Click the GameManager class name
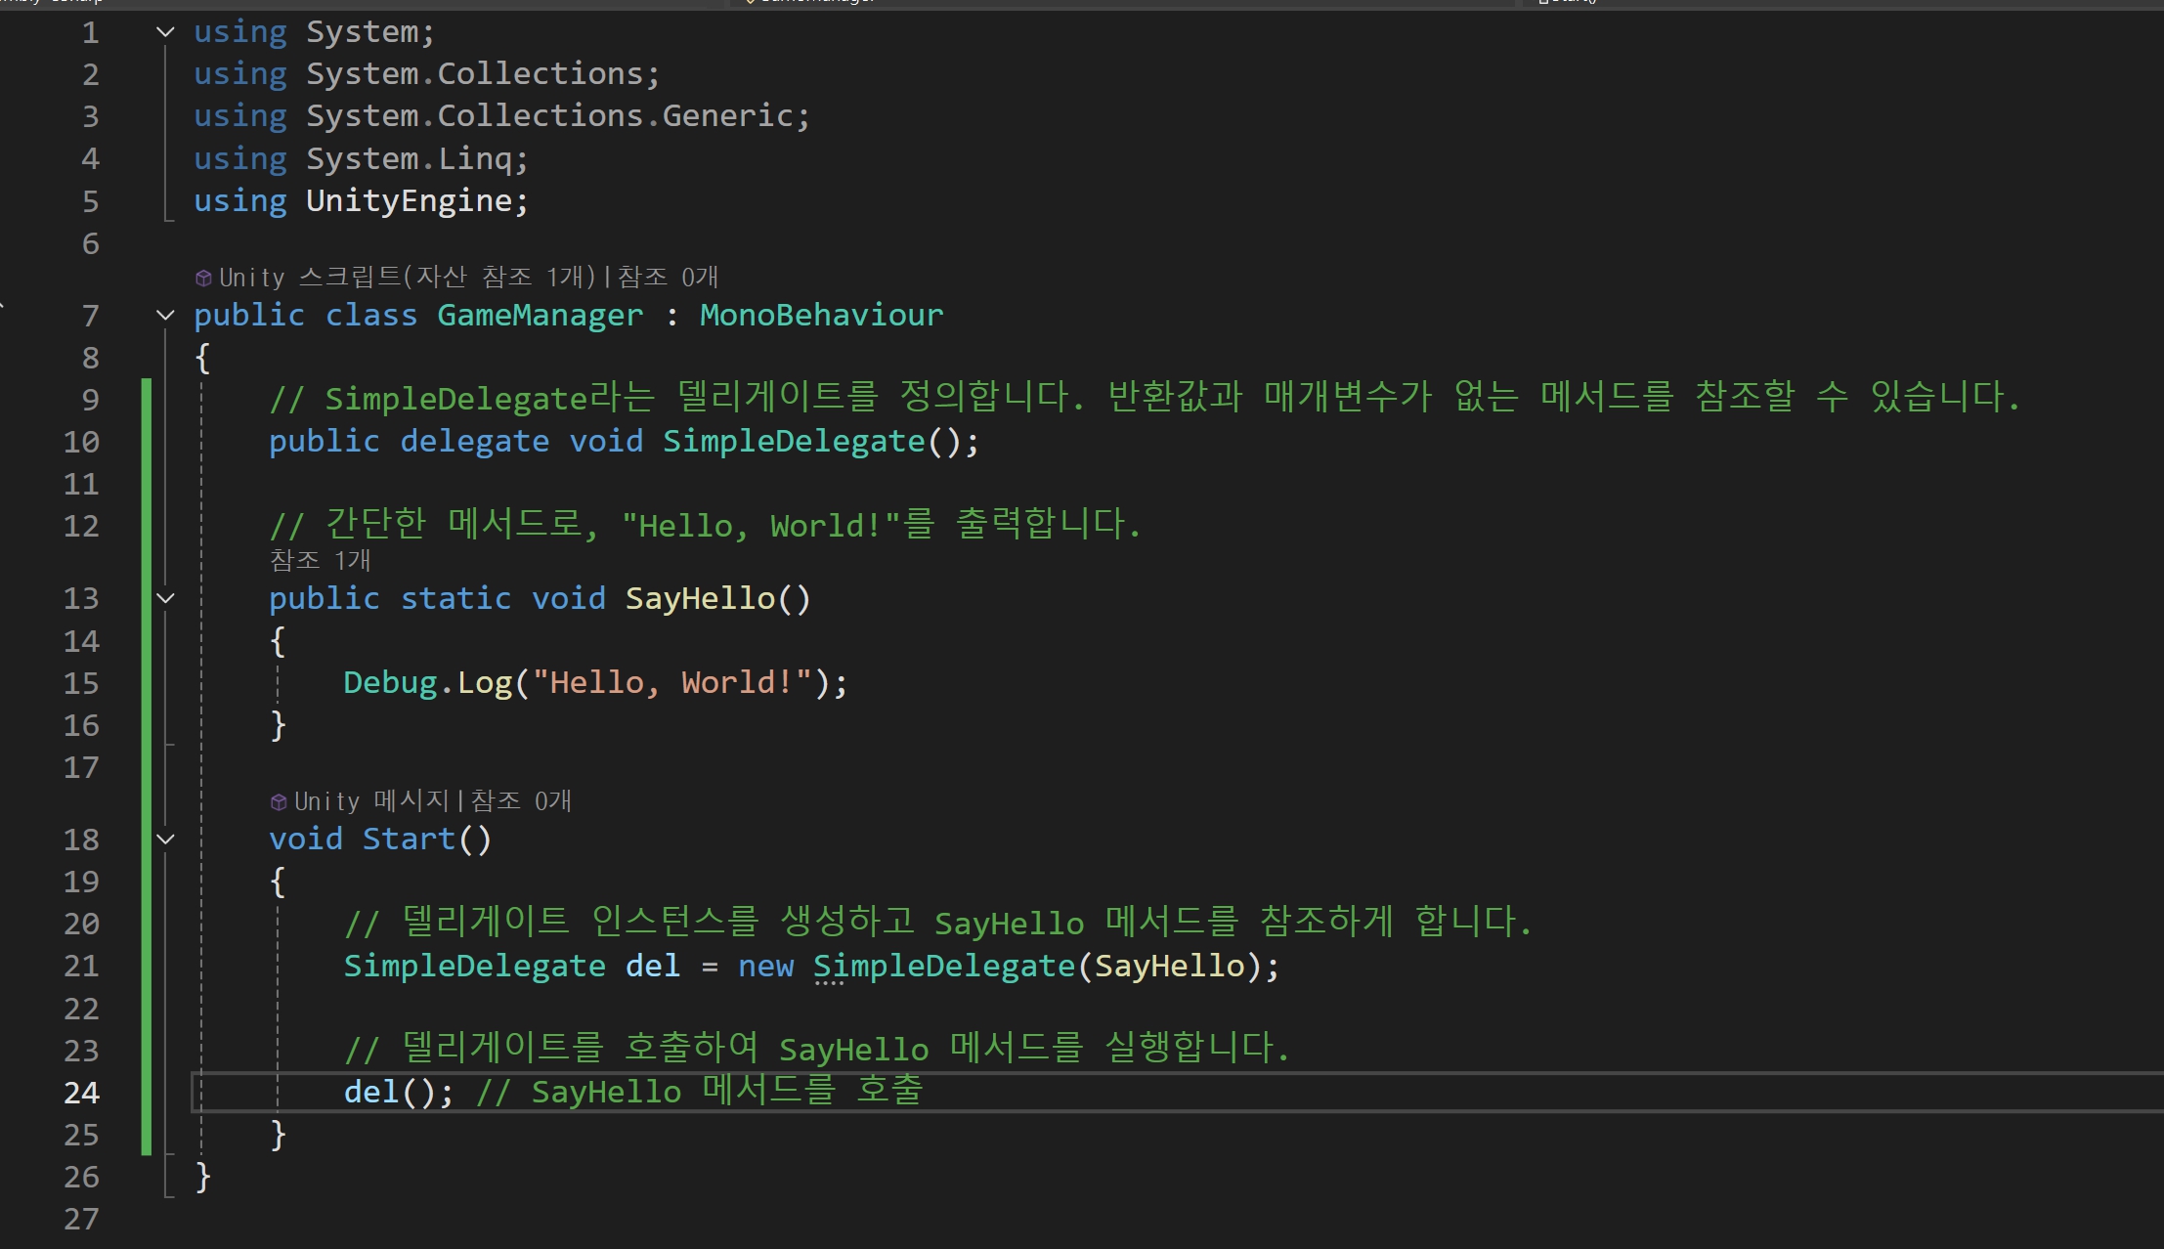The image size is (2164, 1249). (x=541, y=315)
